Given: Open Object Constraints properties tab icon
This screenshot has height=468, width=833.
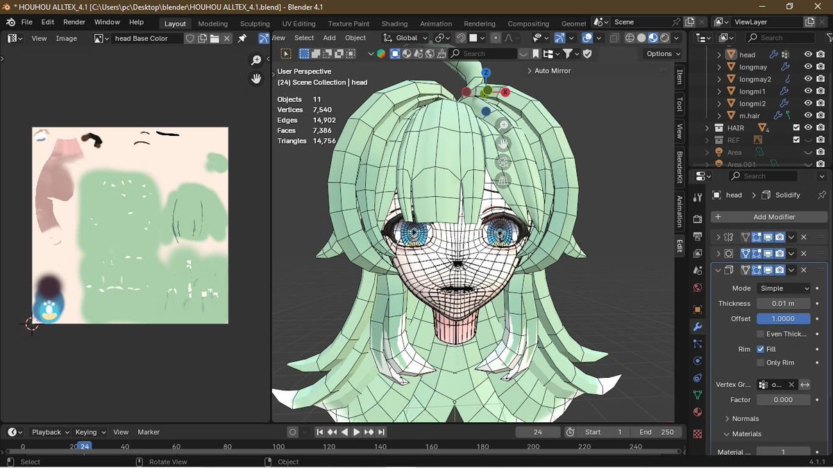Looking at the screenshot, I should (698, 378).
